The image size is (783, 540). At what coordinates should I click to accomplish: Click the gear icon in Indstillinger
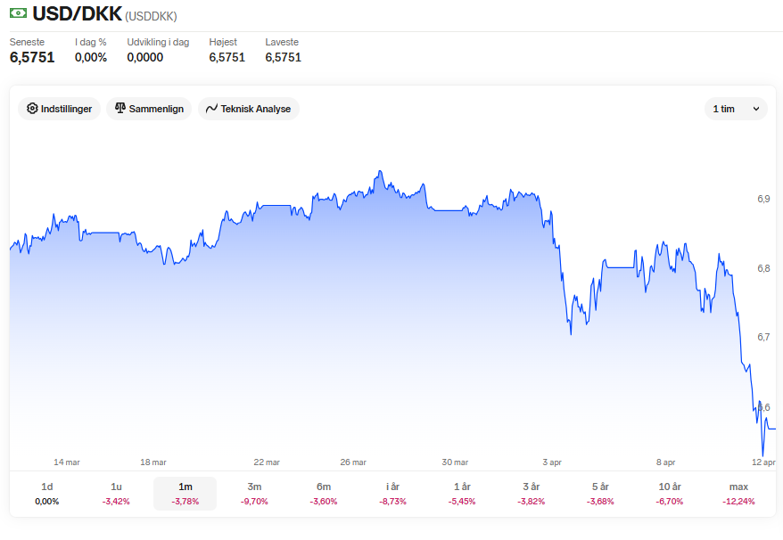coord(32,109)
